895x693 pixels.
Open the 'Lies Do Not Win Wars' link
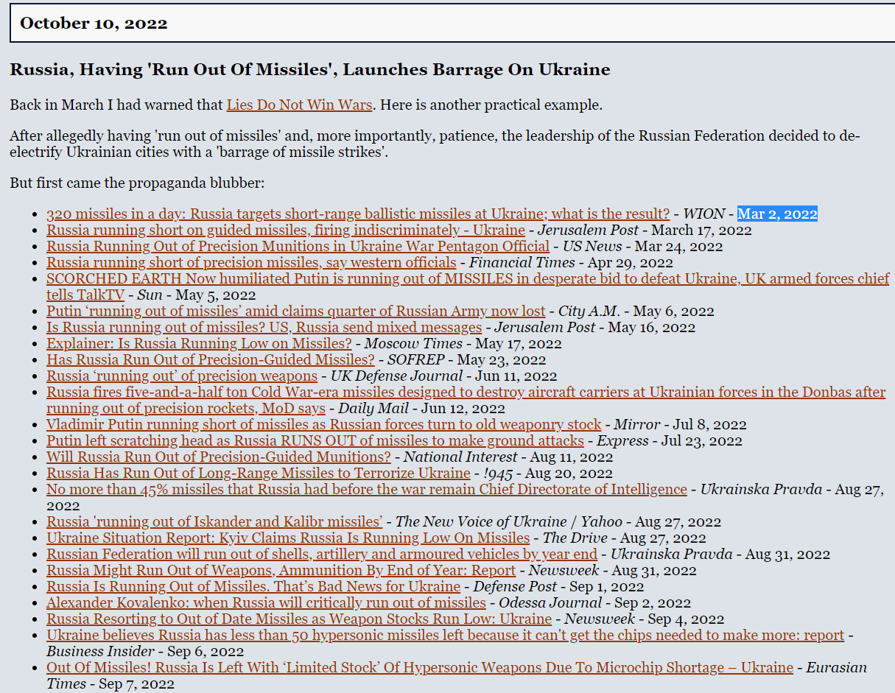(299, 105)
